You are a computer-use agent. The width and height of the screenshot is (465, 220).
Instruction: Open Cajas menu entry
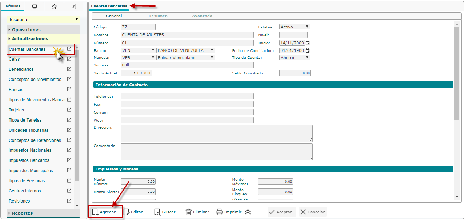coord(14,59)
